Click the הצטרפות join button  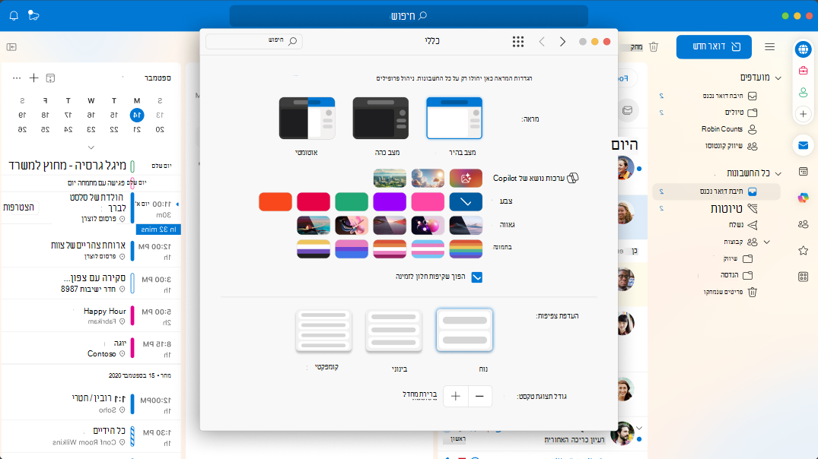(x=19, y=207)
